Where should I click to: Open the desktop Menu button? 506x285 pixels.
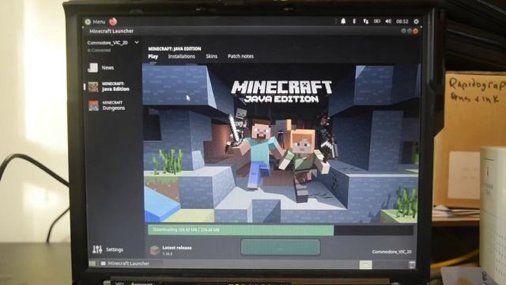pyautogui.click(x=95, y=21)
